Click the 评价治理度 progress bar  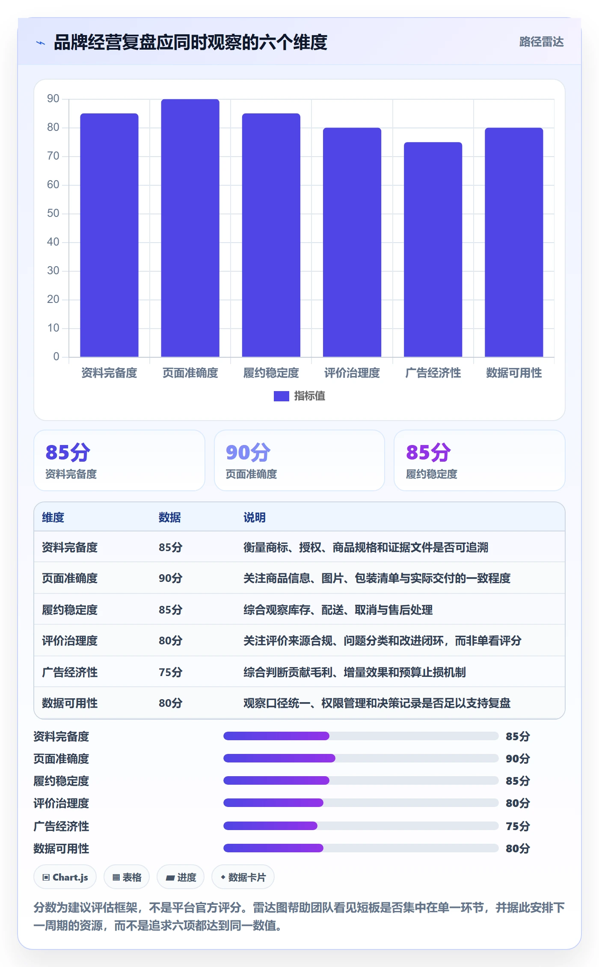click(361, 803)
